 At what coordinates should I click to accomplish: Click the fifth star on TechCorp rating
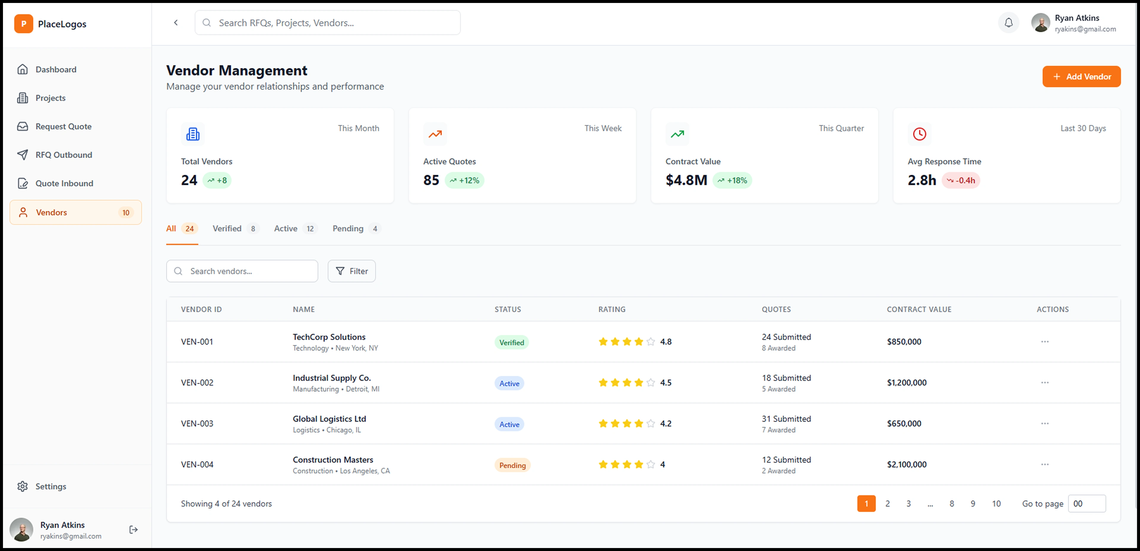pyautogui.click(x=650, y=341)
